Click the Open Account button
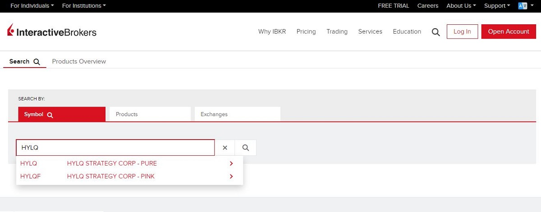 tap(509, 32)
